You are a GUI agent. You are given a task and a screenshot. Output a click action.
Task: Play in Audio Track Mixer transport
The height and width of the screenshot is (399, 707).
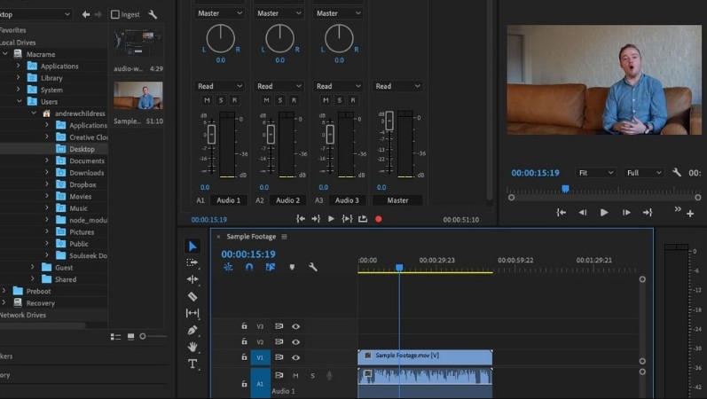[331, 219]
